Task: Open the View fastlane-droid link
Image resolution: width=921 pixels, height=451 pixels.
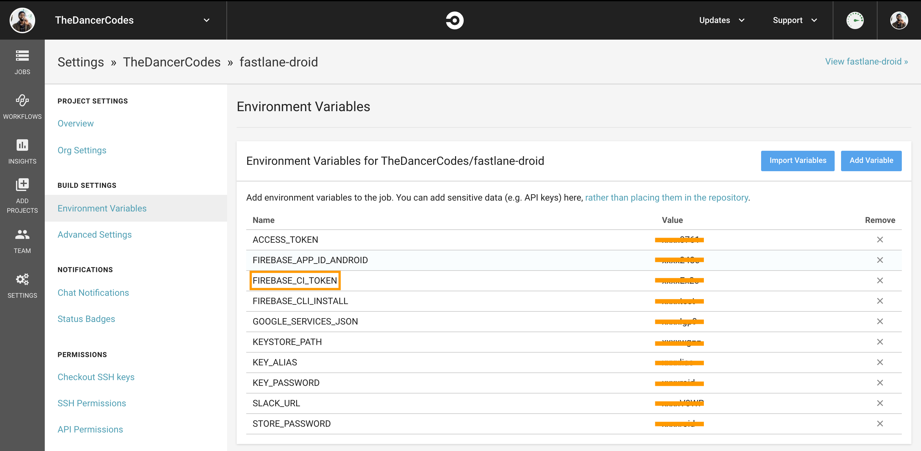Action: point(866,61)
